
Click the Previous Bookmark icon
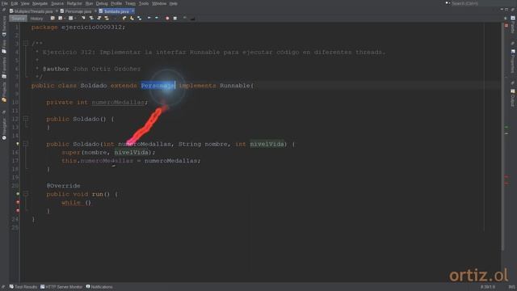(x=124, y=18)
